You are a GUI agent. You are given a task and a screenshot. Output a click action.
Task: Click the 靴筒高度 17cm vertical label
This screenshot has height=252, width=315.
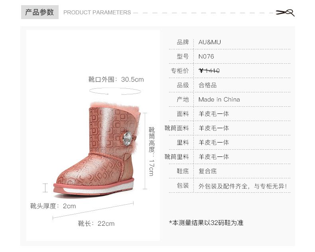(152, 151)
